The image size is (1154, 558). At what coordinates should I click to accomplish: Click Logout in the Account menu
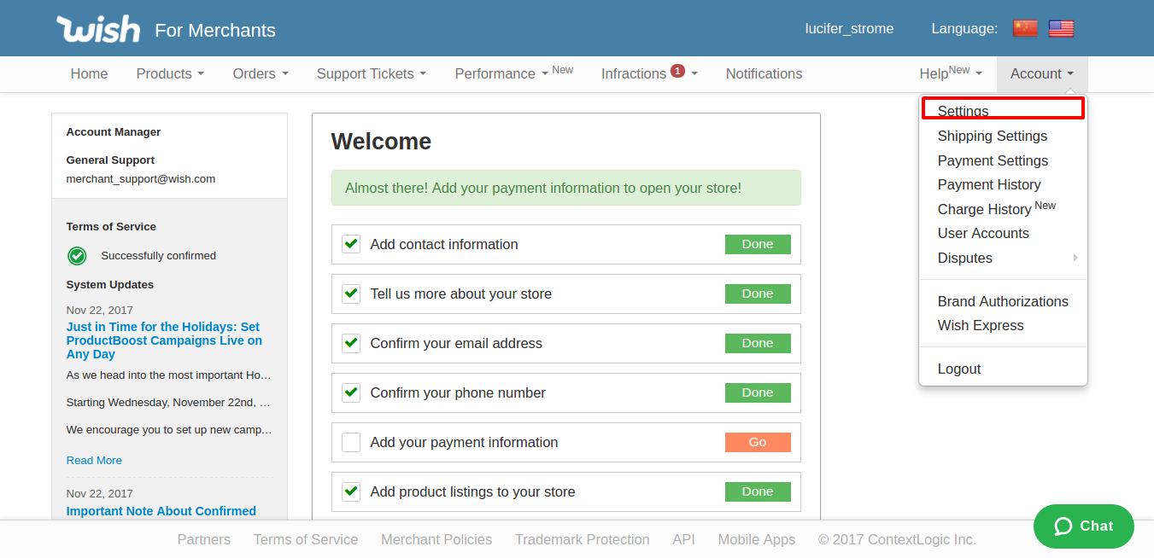coord(1003,369)
